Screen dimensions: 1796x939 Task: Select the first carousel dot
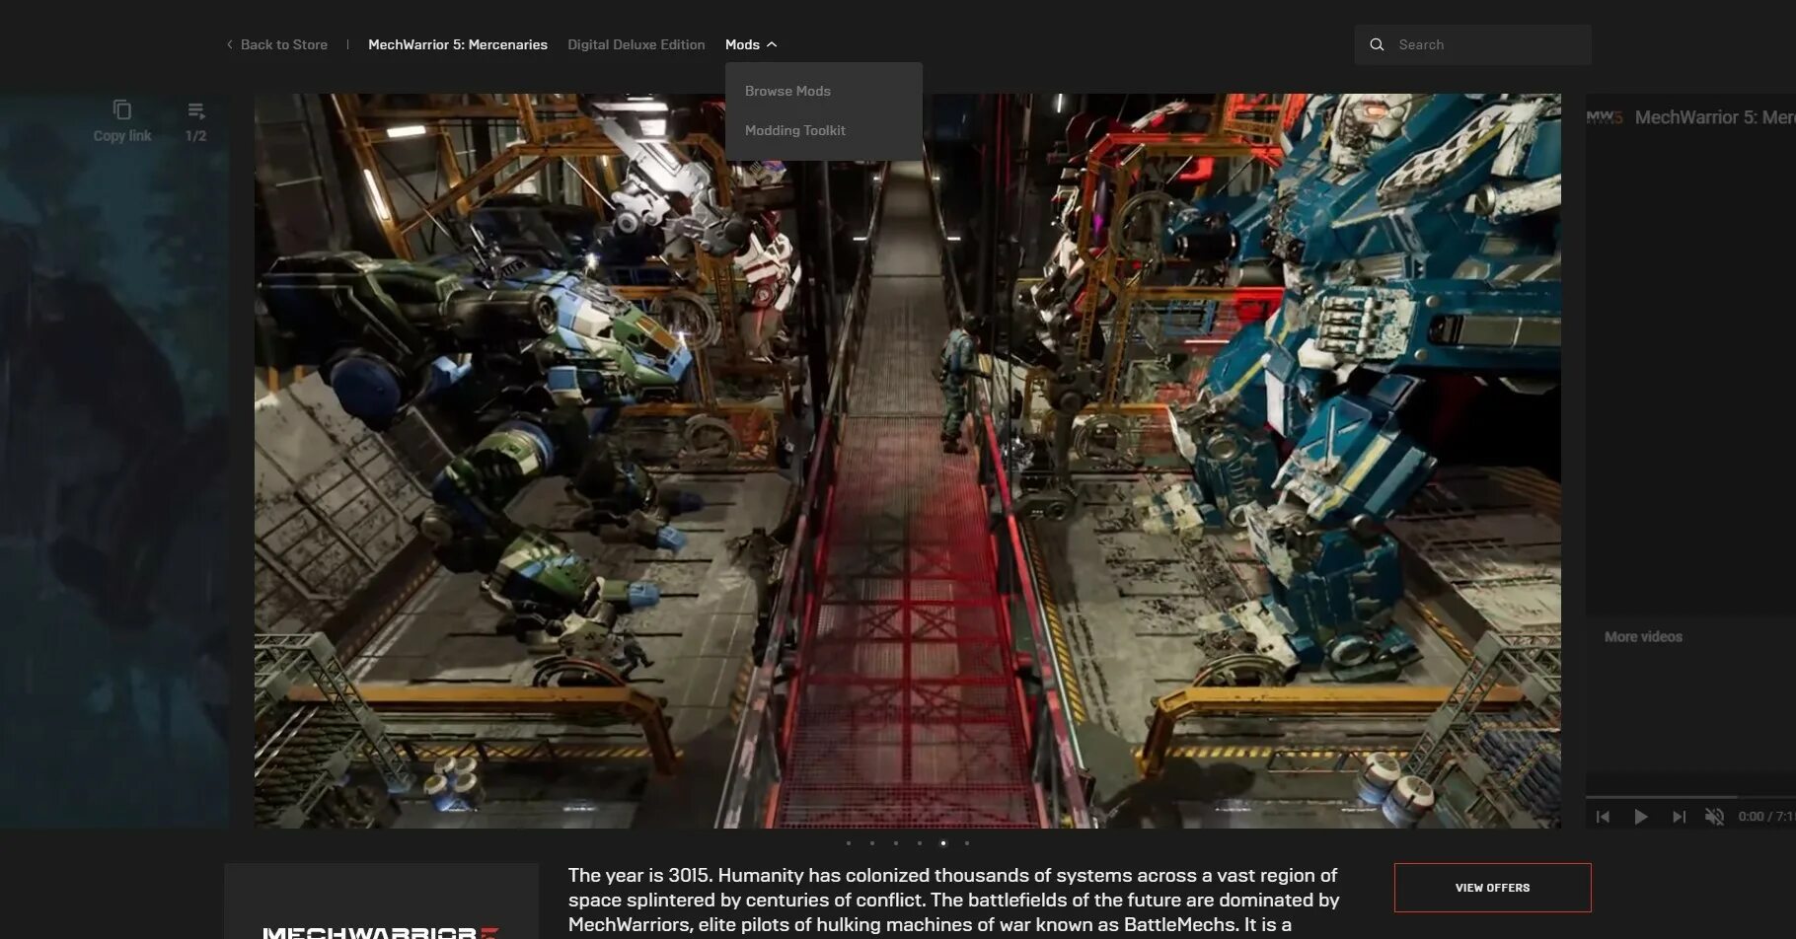[849, 843]
